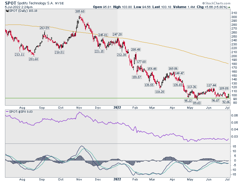The height and width of the screenshot is (182, 243).
Task: Click the Aug label on price chart axis
Action: pos(22,108)
